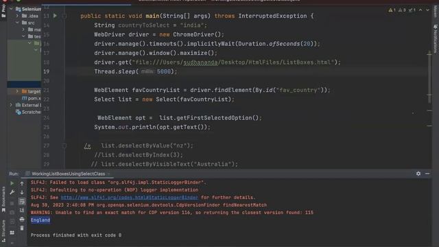Print the console output via printer icon
Image resolution: width=439 pixels, height=247 pixels.
pyautogui.click(x=22, y=220)
